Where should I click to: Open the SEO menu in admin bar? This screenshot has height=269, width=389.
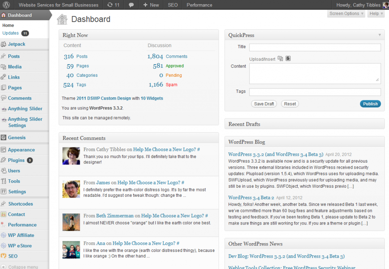[x=173, y=5]
